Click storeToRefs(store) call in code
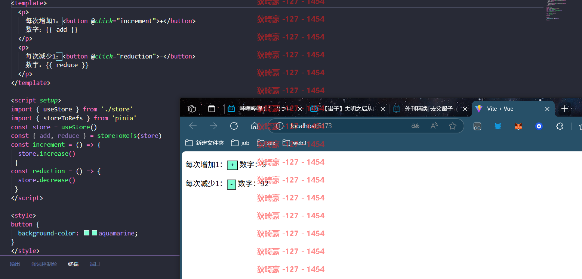This screenshot has height=279, width=582. pyautogui.click(x=129, y=136)
